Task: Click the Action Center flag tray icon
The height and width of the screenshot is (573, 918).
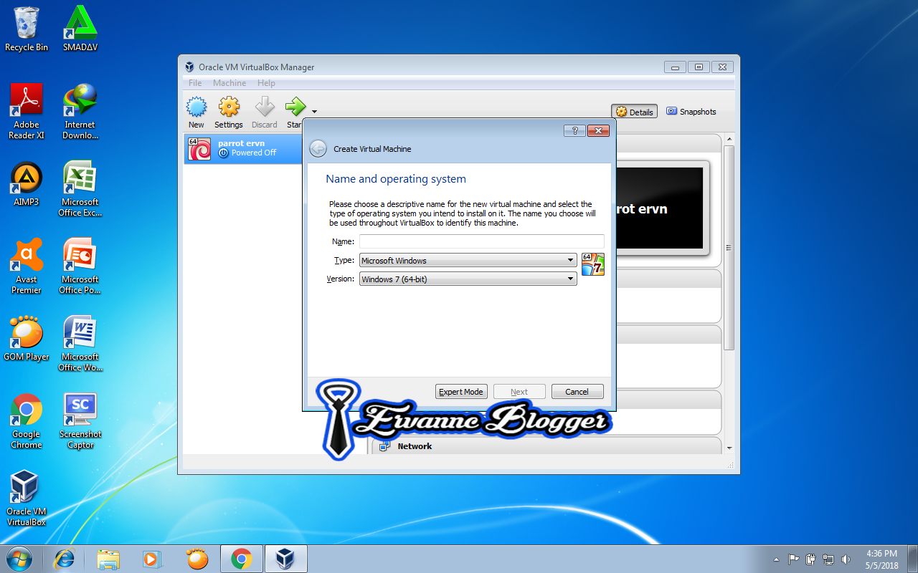Action: pyautogui.click(x=794, y=559)
